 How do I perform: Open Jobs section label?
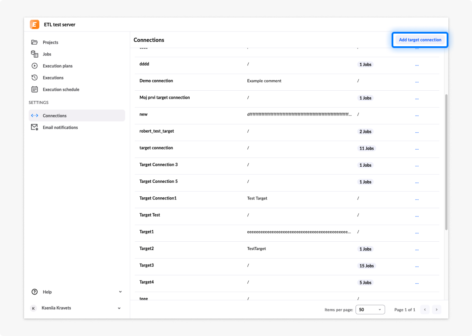[x=47, y=54]
